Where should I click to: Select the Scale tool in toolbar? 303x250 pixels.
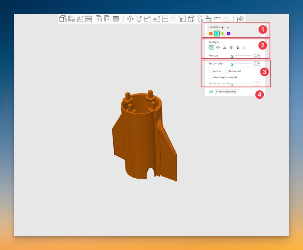pos(148,19)
